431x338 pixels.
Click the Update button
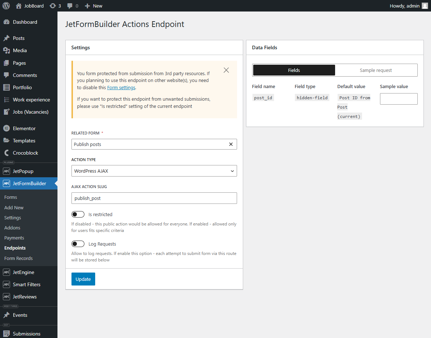(83, 279)
